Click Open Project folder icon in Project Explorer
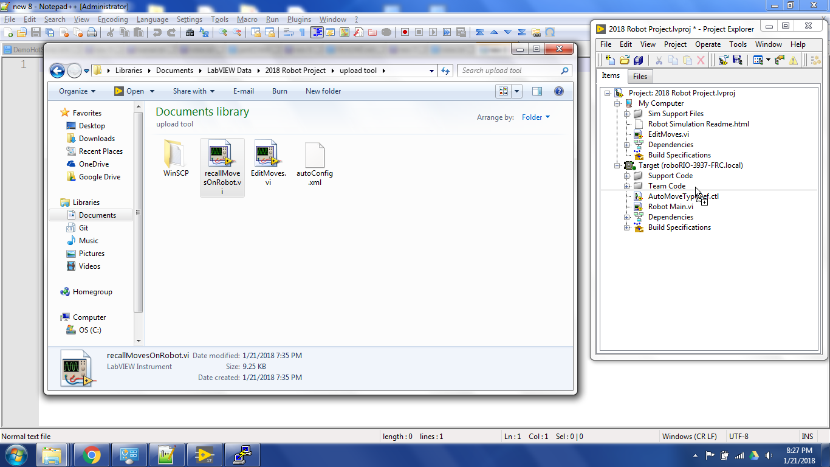 point(624,60)
